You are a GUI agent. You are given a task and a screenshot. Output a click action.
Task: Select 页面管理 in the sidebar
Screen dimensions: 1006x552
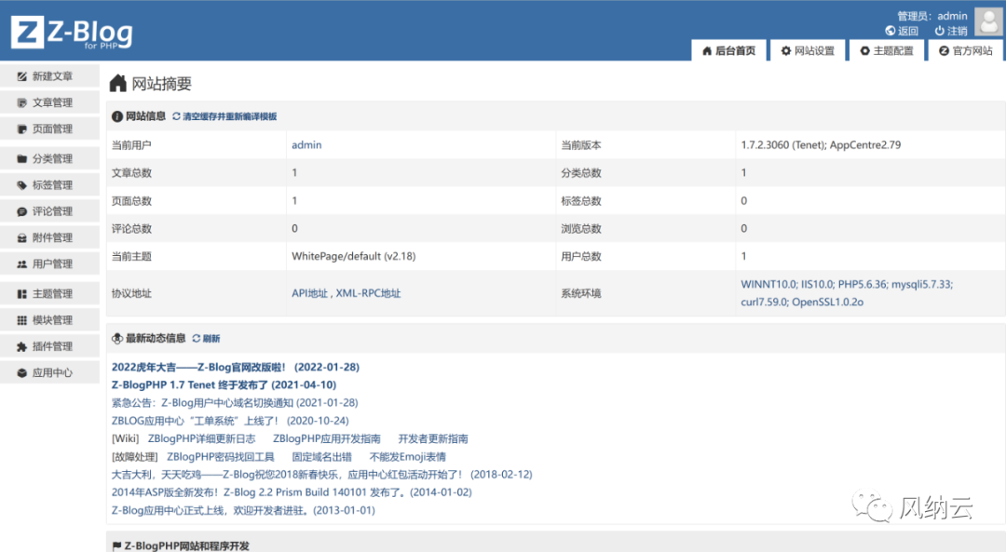49,128
